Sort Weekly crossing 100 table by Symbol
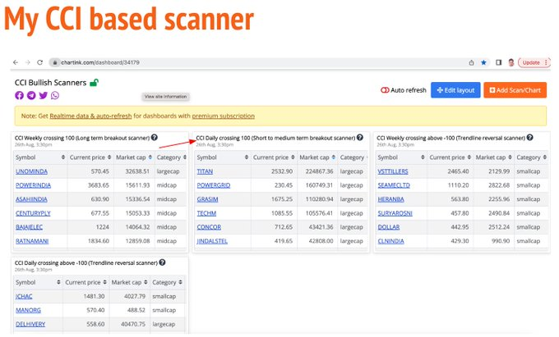 point(40,157)
